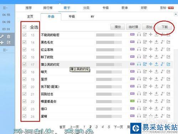This screenshot has height=134, width=178.
Task: Click the popularity bar for 不能说的秘密
Action: [109, 35]
